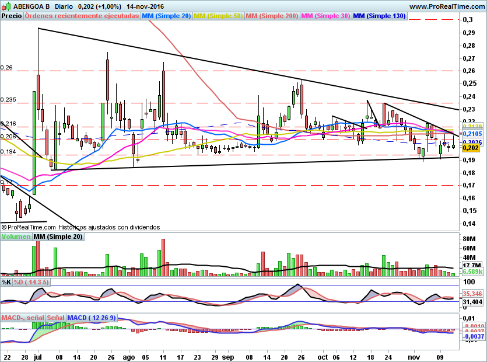Select the Precio indicator label
487x362 pixels.
tap(12, 16)
